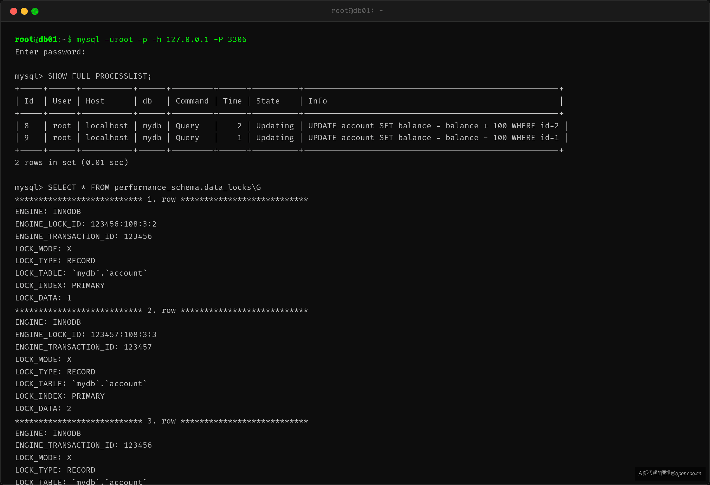
Task: Click the 3. row separator line
Action: [161, 421]
